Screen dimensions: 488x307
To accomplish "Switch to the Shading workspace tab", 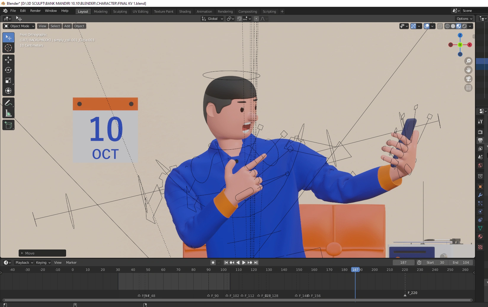I will click(185, 12).
